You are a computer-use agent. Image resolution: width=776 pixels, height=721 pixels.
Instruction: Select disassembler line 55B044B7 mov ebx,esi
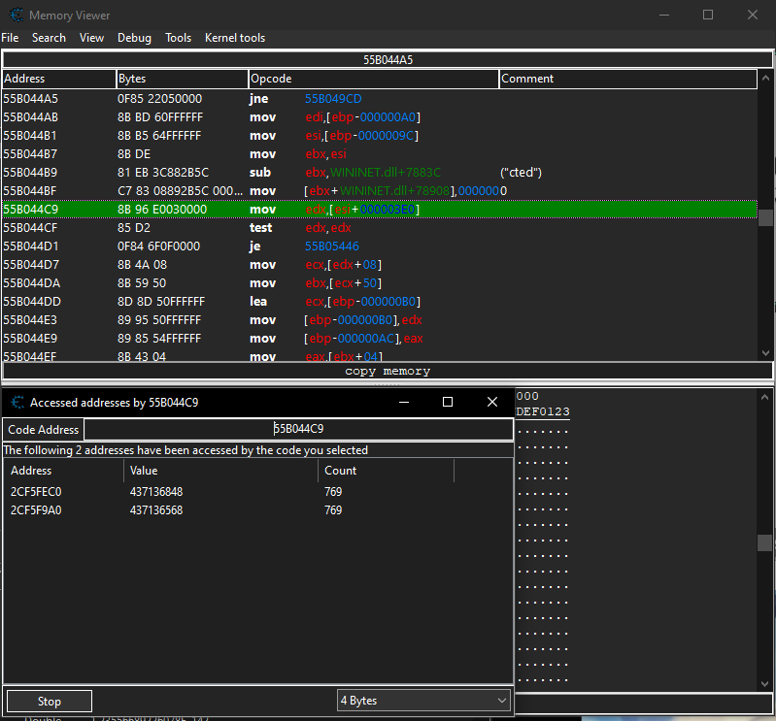coord(380,153)
